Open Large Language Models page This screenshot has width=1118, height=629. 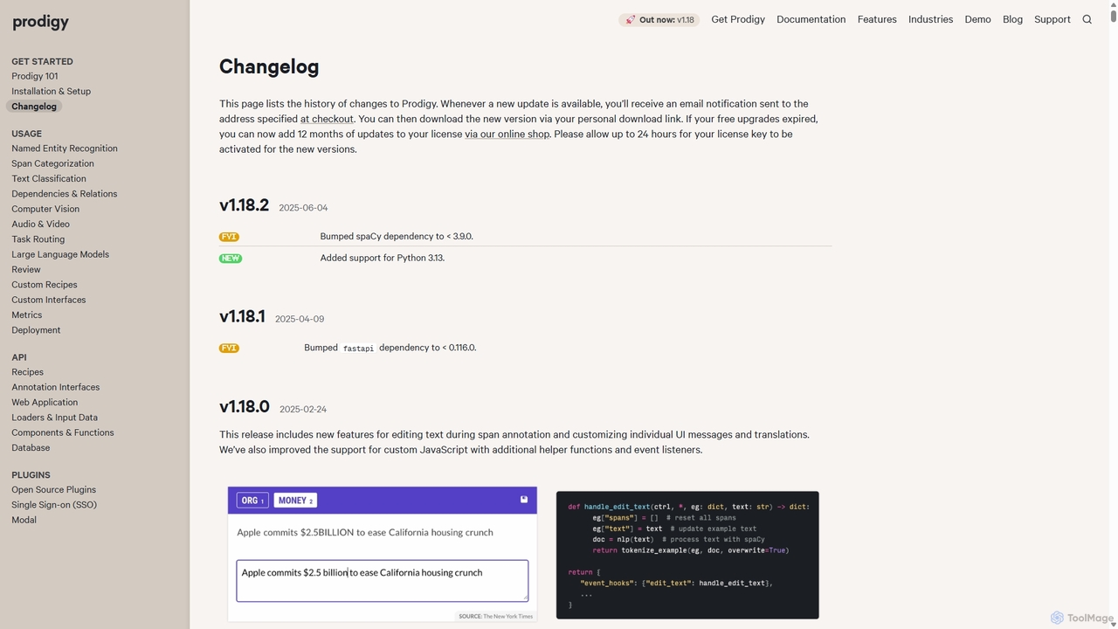[x=60, y=254]
